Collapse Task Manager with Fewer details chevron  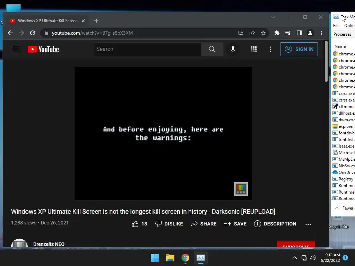tap(337, 208)
